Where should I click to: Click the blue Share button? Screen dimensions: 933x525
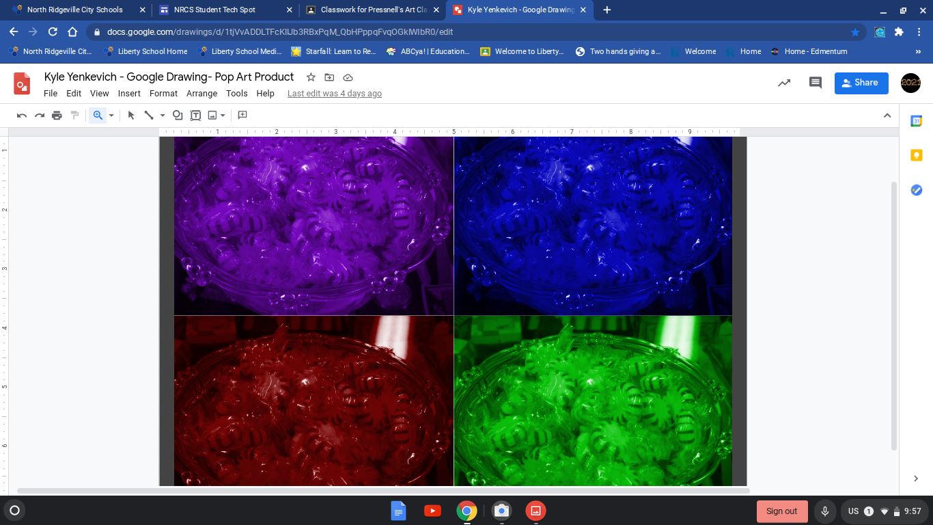click(x=861, y=83)
